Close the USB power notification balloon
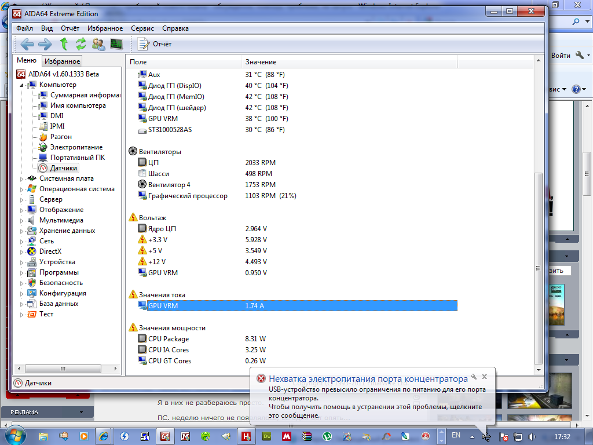The height and width of the screenshot is (445, 593). coord(484,377)
